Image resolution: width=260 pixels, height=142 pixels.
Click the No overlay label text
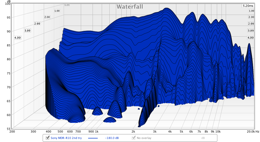click(144, 138)
